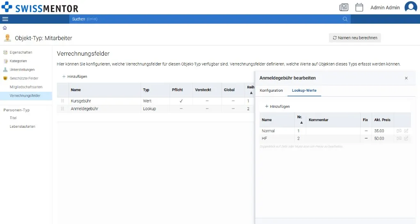Open price coin icon for HF row
Screen dimensions: 420x224
click(399, 138)
